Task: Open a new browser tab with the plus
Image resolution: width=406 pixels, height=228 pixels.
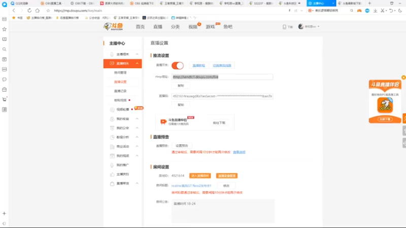Action: (369, 4)
